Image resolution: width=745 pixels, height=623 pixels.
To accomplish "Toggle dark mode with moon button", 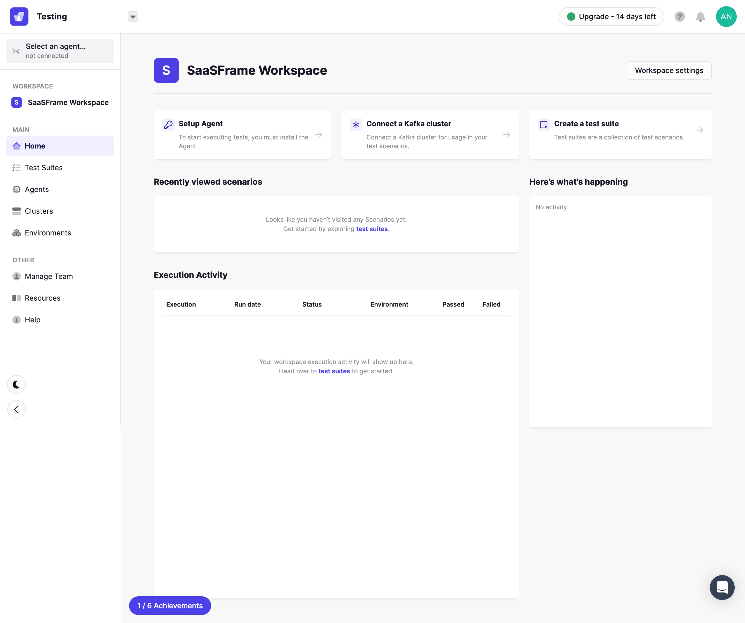I will [x=16, y=384].
